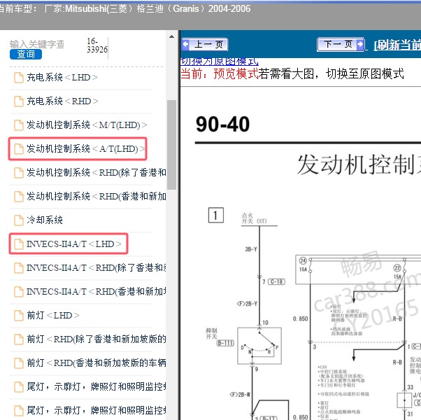
Task: Click document icon beside 发动机控制系统 <A/T(LHD)>
Action: [x=18, y=149]
